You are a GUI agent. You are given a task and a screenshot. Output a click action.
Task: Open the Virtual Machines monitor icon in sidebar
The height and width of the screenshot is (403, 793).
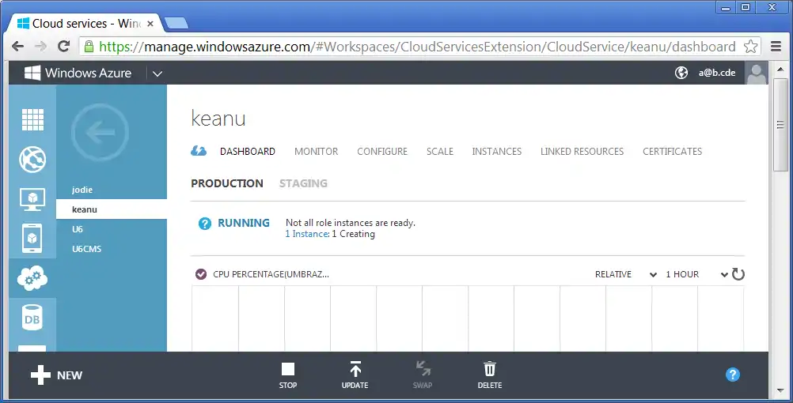pyautogui.click(x=32, y=199)
